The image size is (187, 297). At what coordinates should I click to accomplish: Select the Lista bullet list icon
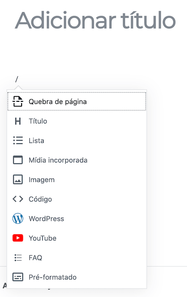(18, 140)
